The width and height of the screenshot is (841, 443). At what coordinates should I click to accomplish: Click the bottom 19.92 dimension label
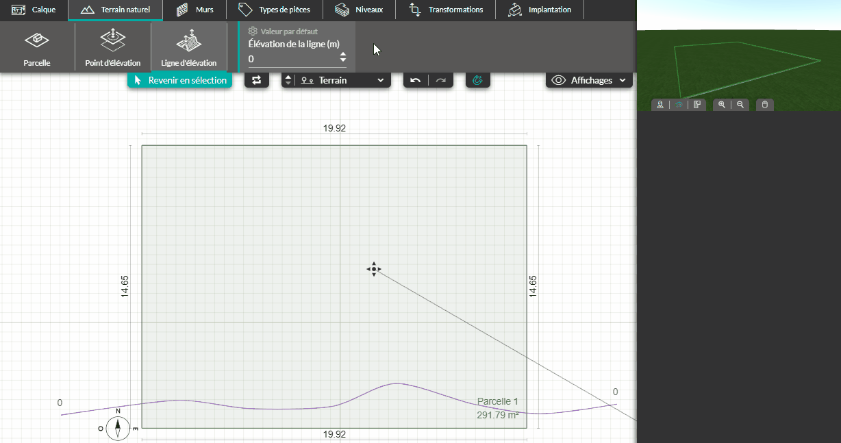334,434
